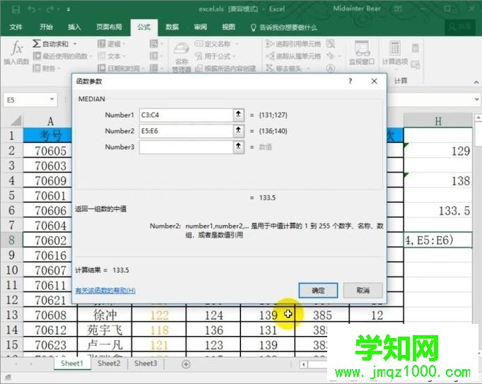Viewport: 482px width, 384px height.
Task: Click the Evaluate Formula icon
Action: click(331, 68)
